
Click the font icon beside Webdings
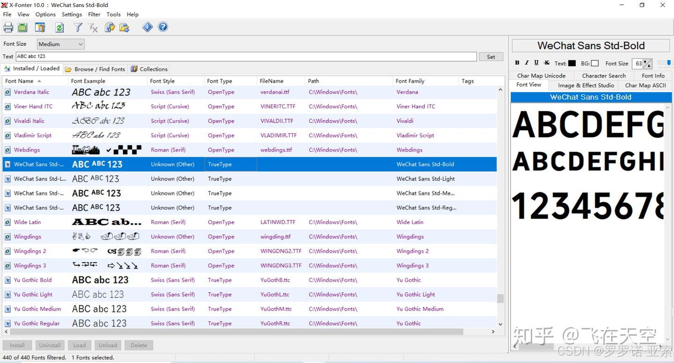(7, 150)
